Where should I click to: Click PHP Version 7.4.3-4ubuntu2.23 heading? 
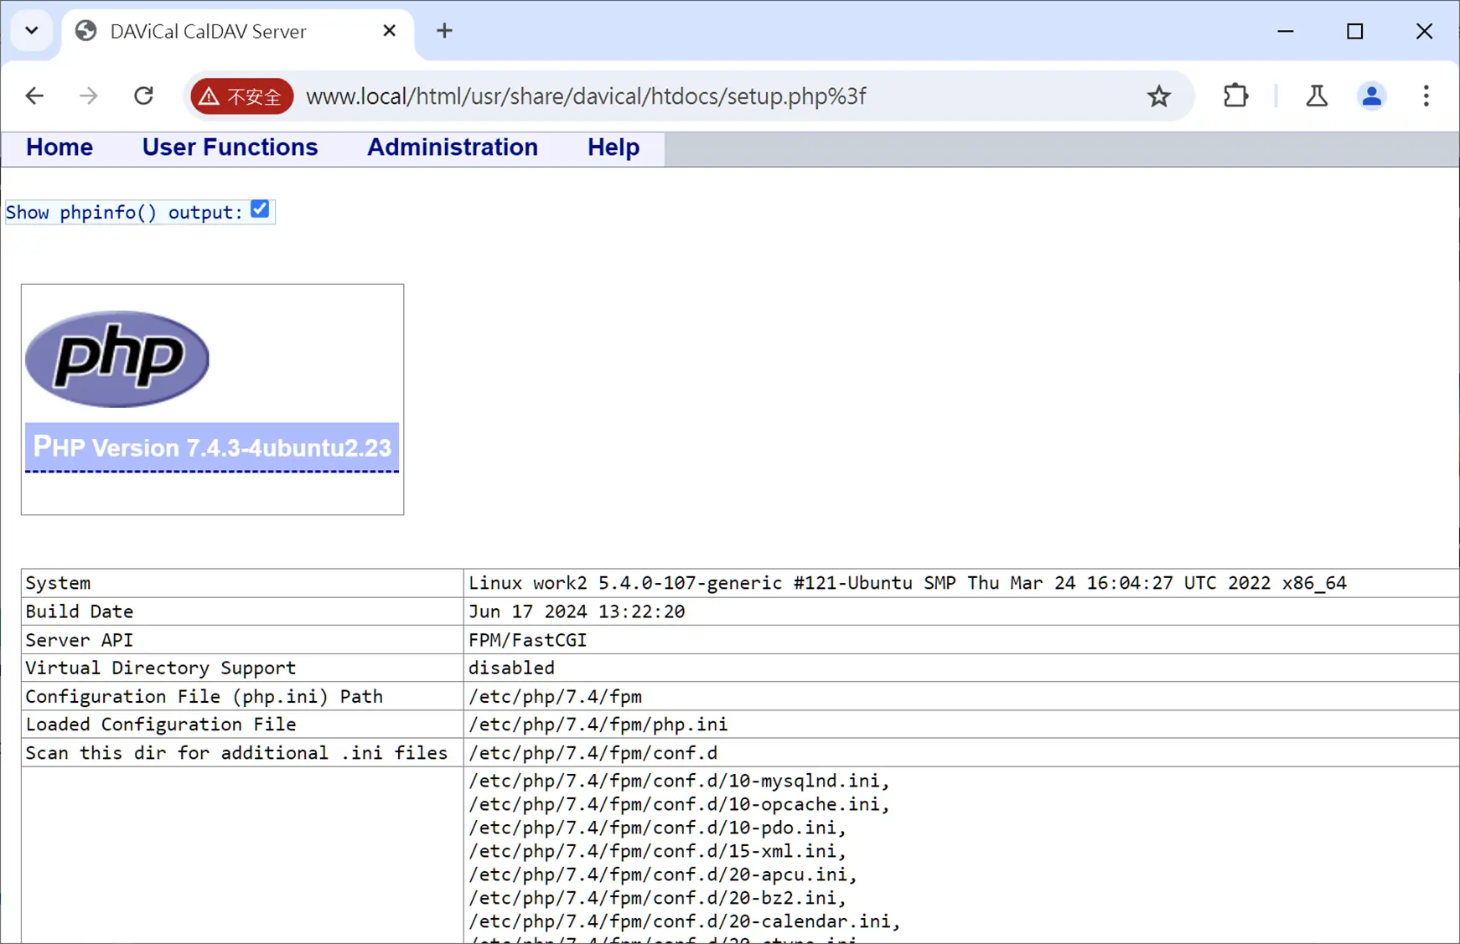[x=212, y=447]
